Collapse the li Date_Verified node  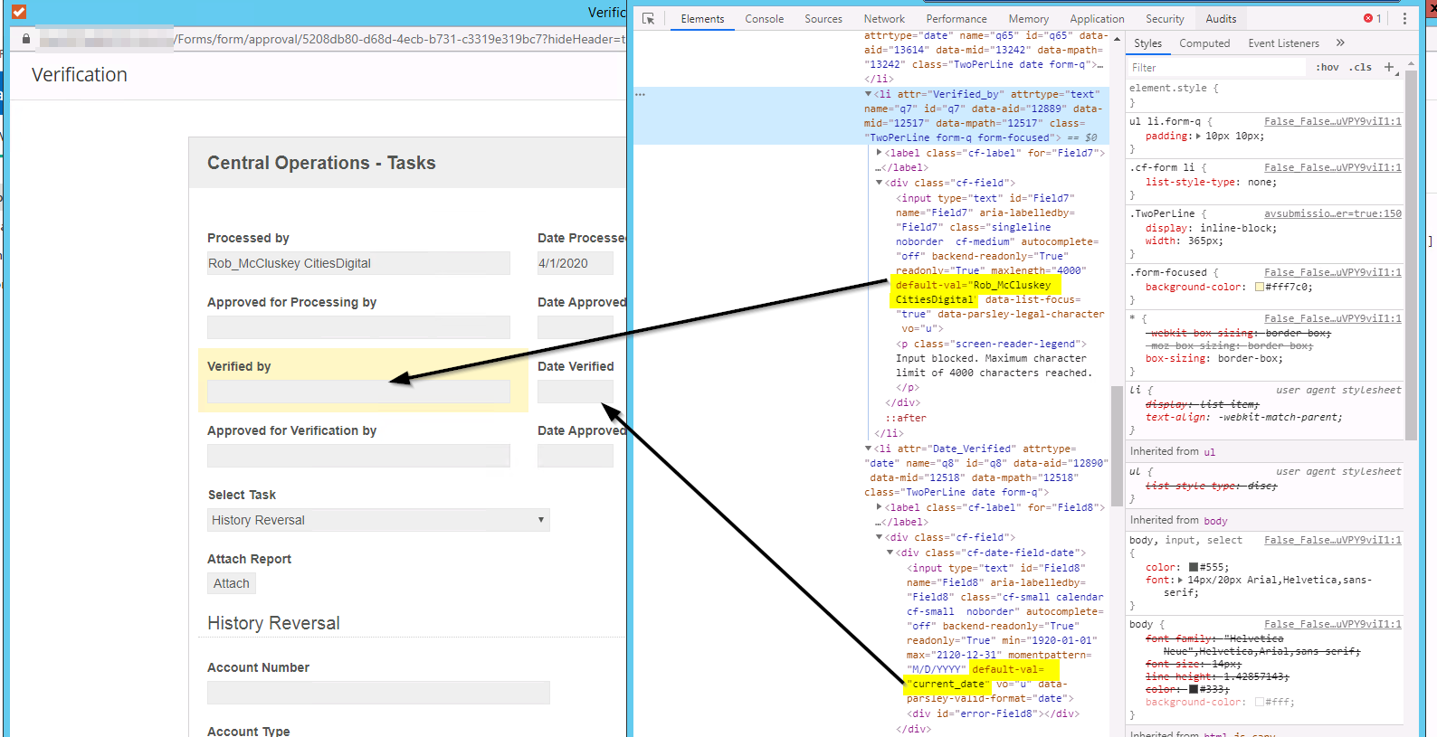[869, 449]
